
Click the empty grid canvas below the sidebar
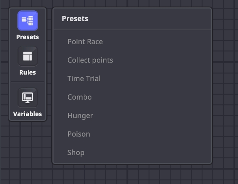click(27, 150)
